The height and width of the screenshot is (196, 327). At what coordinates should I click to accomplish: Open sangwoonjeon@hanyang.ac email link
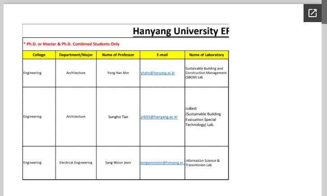click(x=162, y=163)
